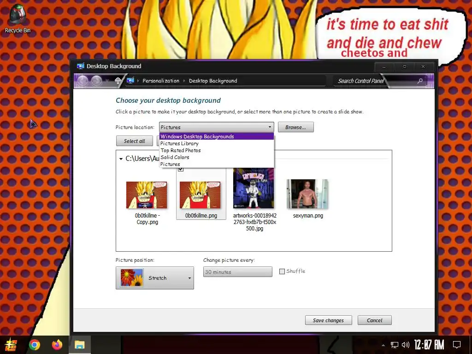
Task: Launch Firefox from the taskbar
Action: point(57,345)
